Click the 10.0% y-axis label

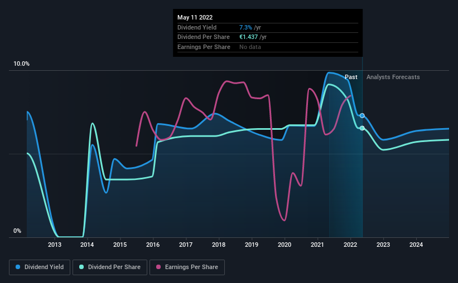(21, 64)
